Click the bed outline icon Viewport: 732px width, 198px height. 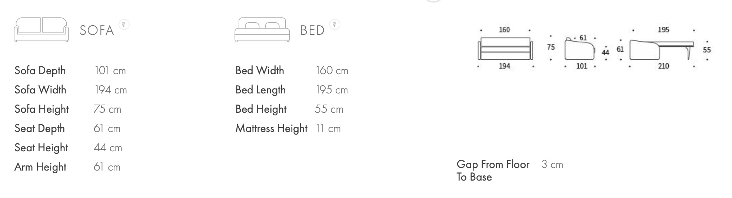[x=262, y=30]
